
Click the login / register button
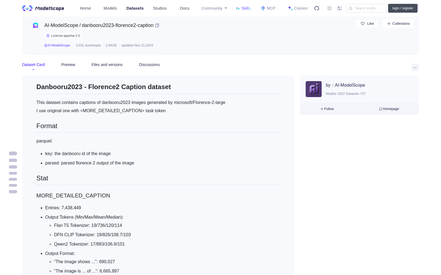[403, 8]
